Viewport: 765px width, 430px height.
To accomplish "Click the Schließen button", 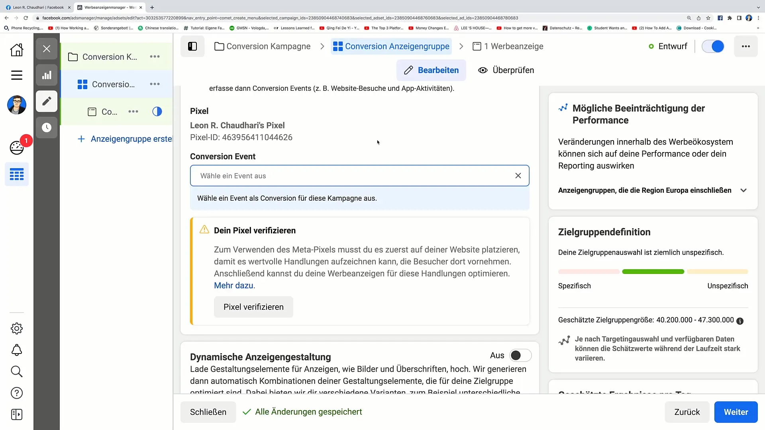I will (x=208, y=412).
